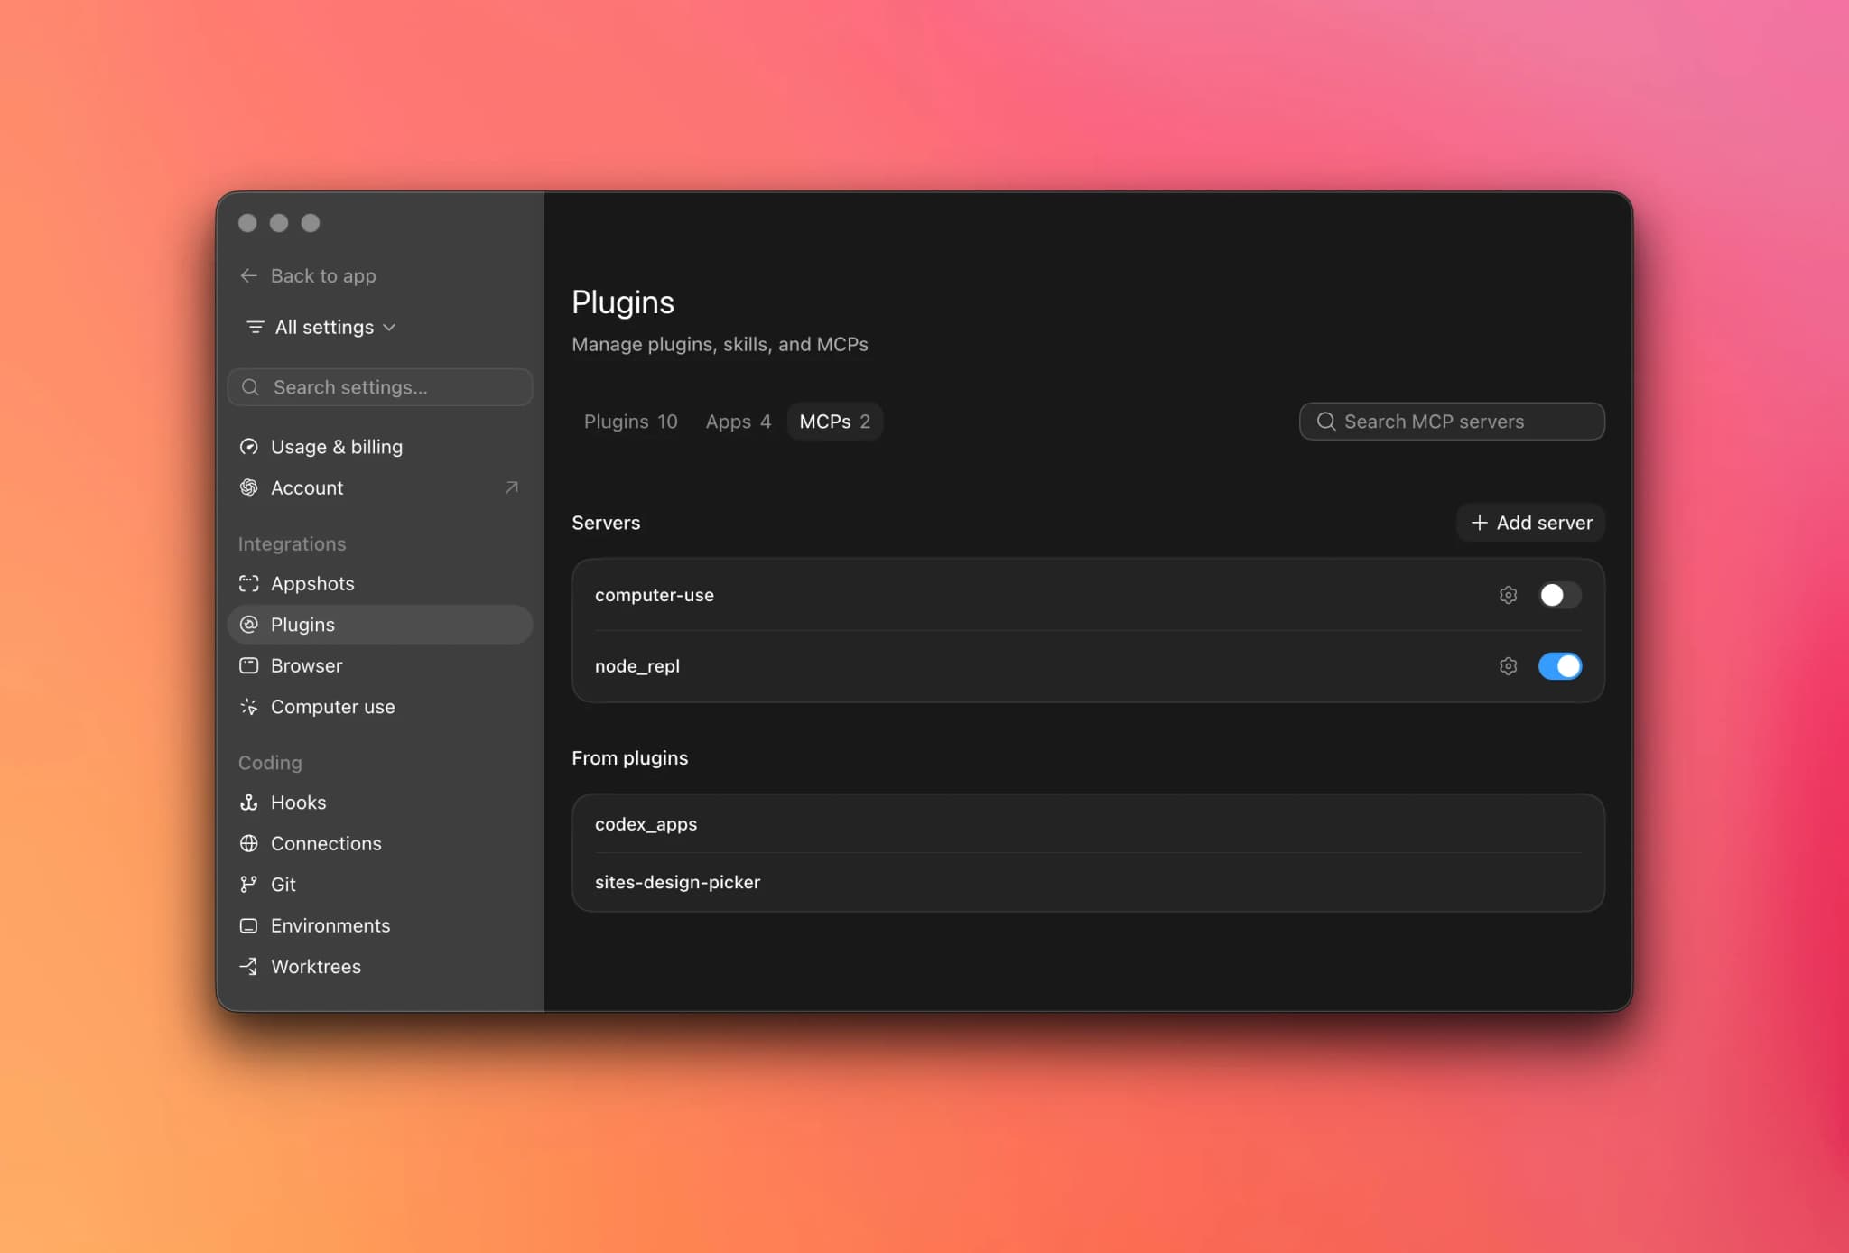This screenshot has width=1849, height=1253.
Task: Click the magnifier icon in Search MCP servers
Action: pyautogui.click(x=1326, y=422)
